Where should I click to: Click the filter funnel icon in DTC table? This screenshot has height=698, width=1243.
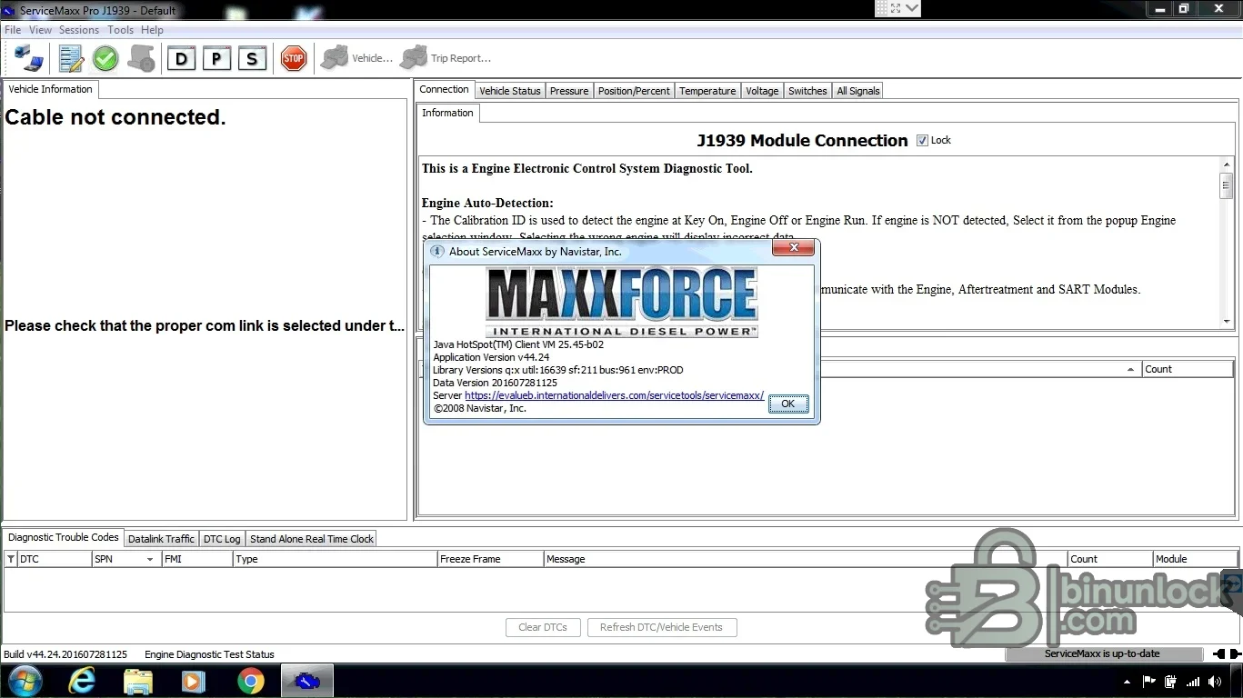pyautogui.click(x=11, y=559)
